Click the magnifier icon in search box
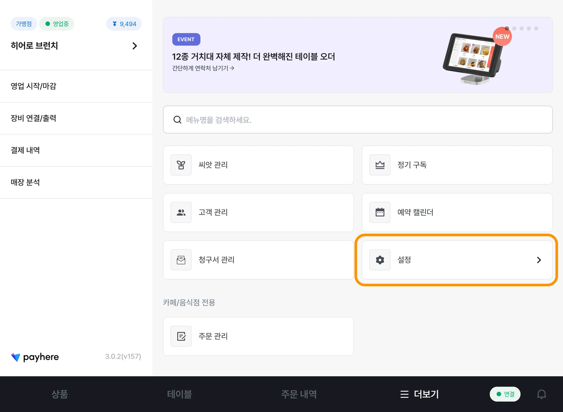 coord(177,120)
